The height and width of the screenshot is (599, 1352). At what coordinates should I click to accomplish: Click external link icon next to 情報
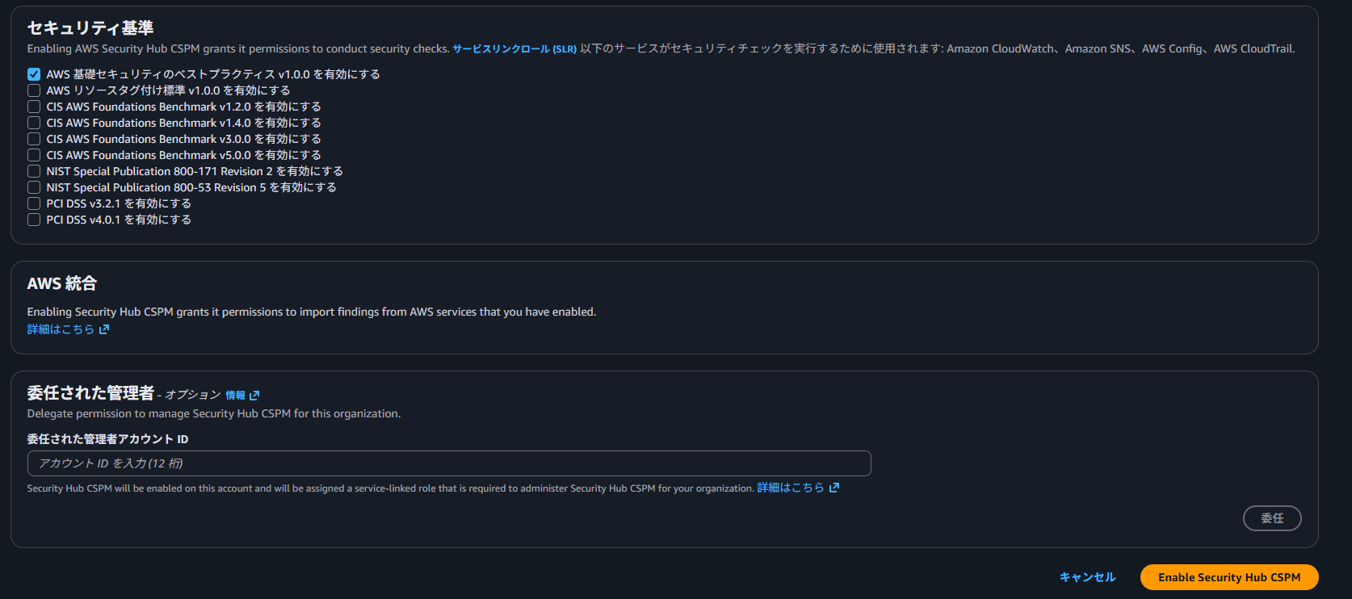(x=254, y=396)
